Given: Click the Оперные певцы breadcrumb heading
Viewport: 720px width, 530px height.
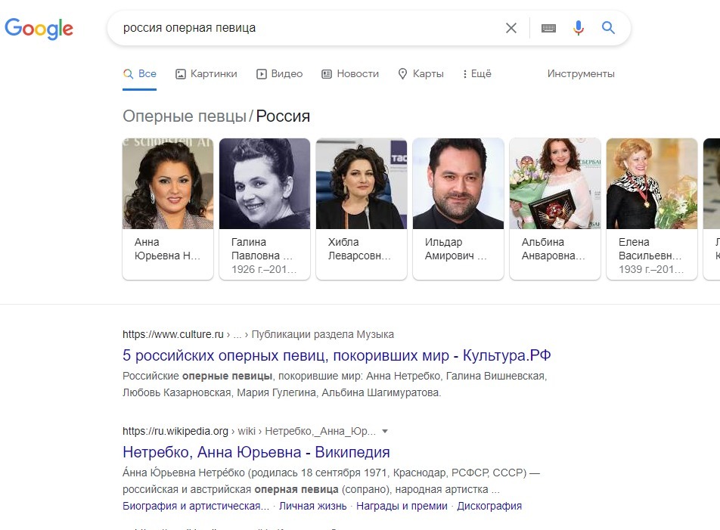Looking at the screenshot, I should pyautogui.click(x=185, y=116).
